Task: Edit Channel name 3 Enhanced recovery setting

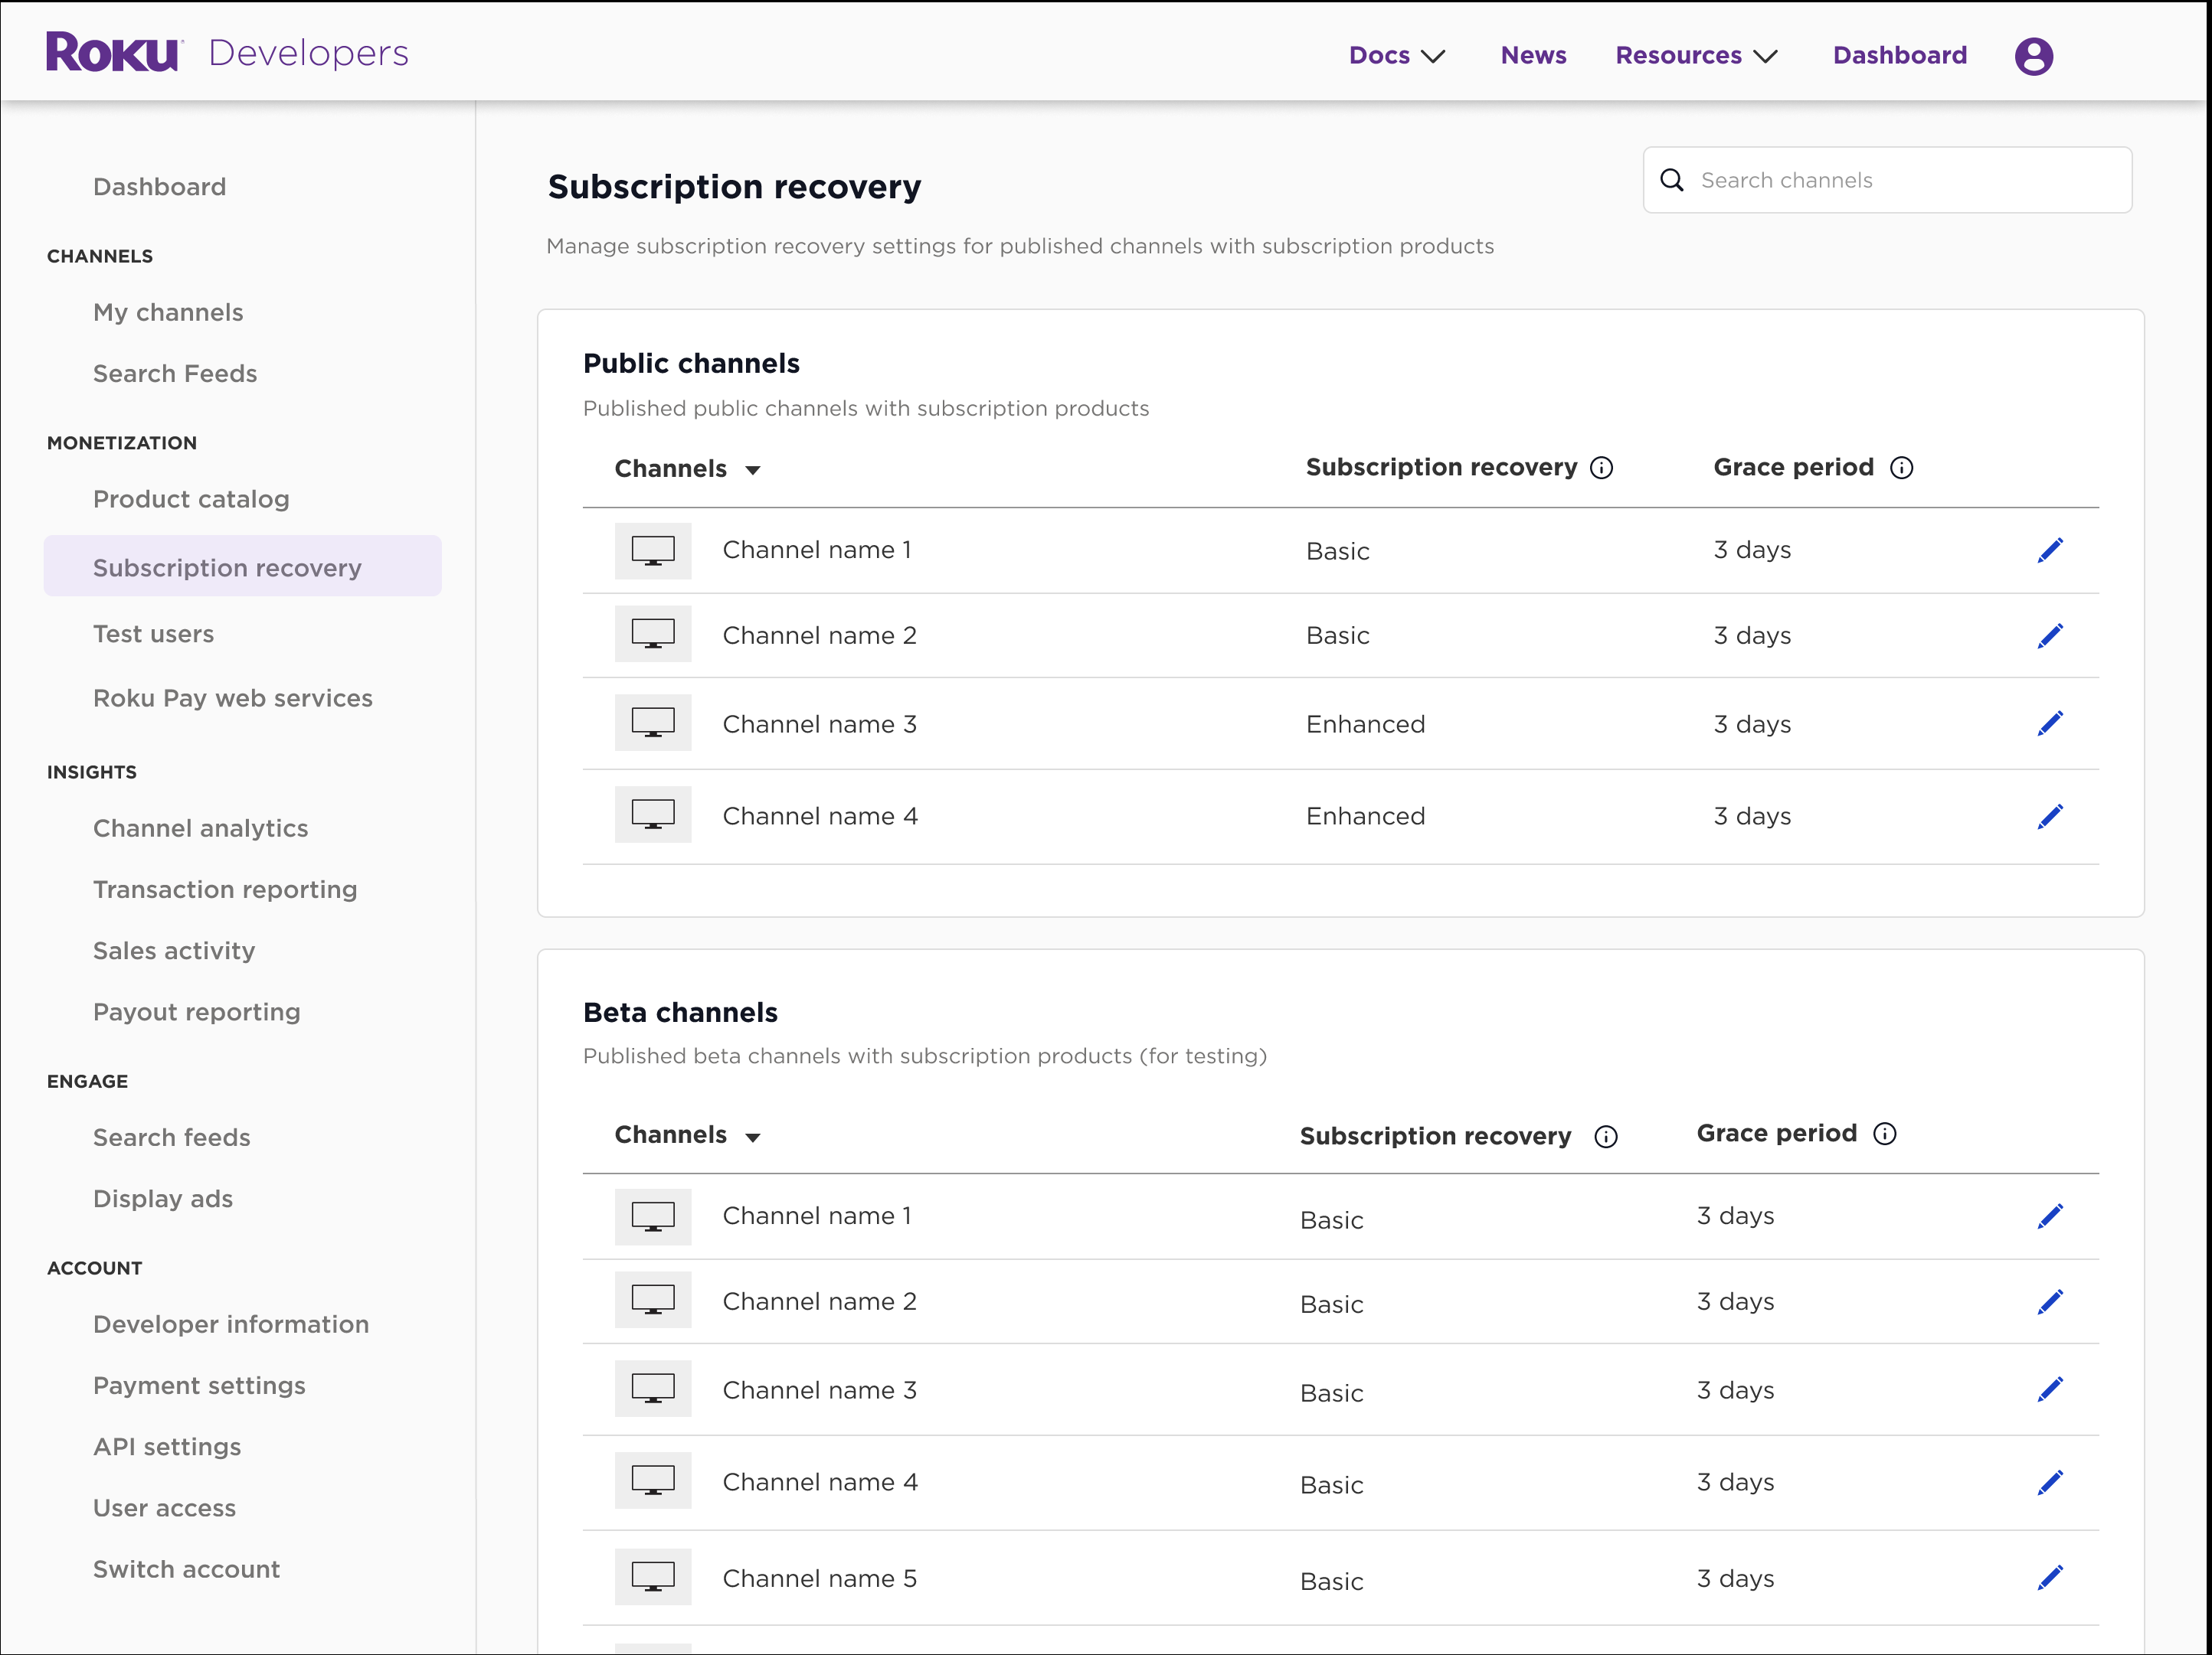Action: (2051, 723)
